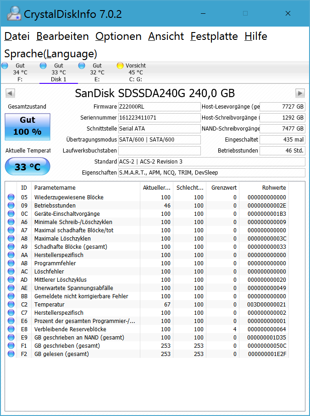The image size is (310, 416).
Task: Click status icon of GB gelesen (gesamt) row
Action: tap(11, 353)
